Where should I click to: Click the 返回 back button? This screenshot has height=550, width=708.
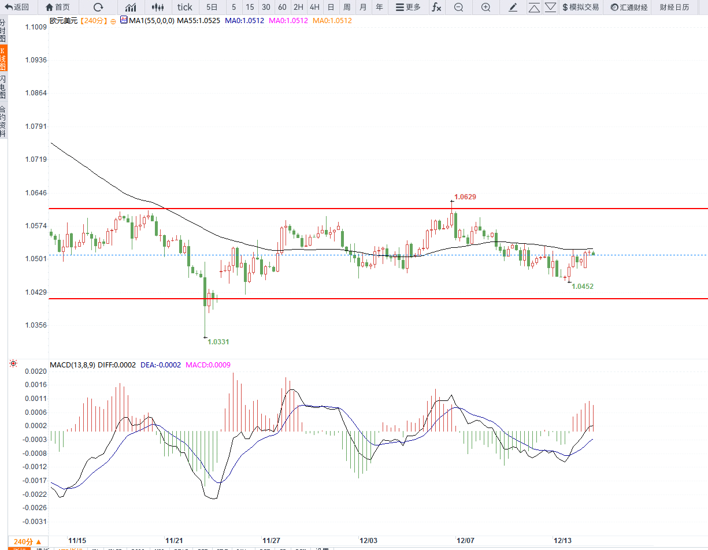click(17, 8)
